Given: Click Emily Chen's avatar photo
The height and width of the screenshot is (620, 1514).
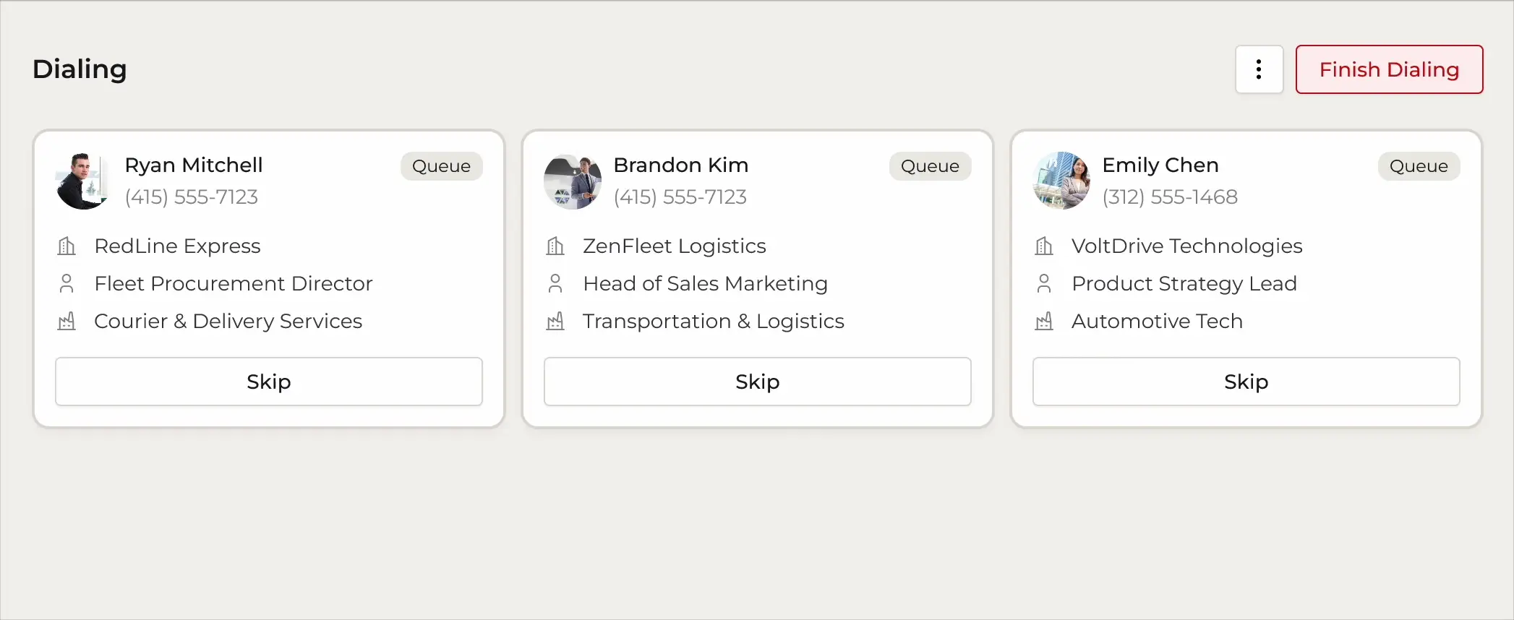Looking at the screenshot, I should coord(1061,181).
